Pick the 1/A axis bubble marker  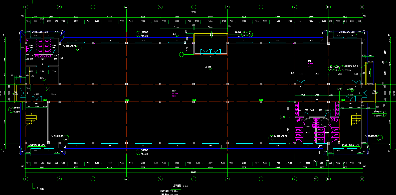[x=282, y=117]
